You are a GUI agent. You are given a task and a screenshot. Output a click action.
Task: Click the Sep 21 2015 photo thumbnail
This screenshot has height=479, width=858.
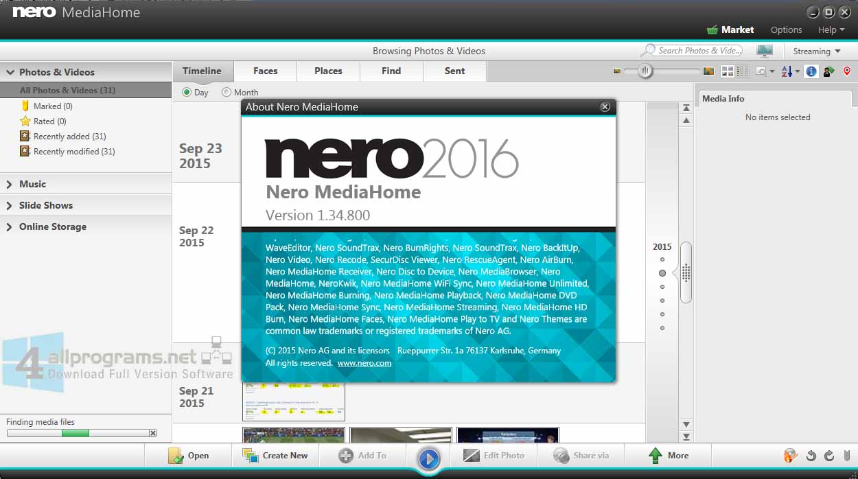coord(294,401)
